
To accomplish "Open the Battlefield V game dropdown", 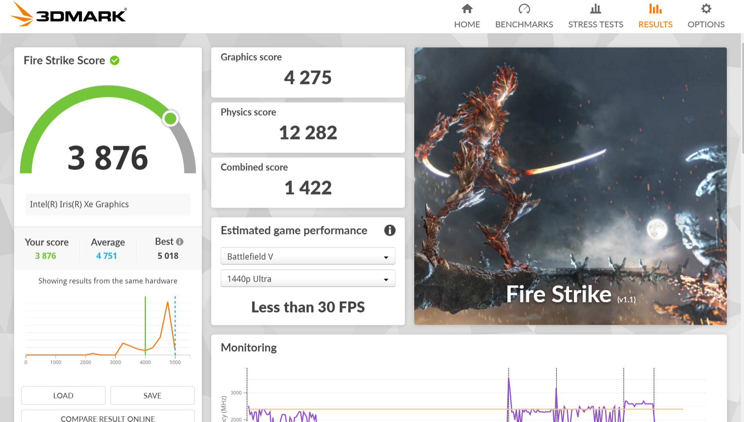I will click(x=308, y=256).
